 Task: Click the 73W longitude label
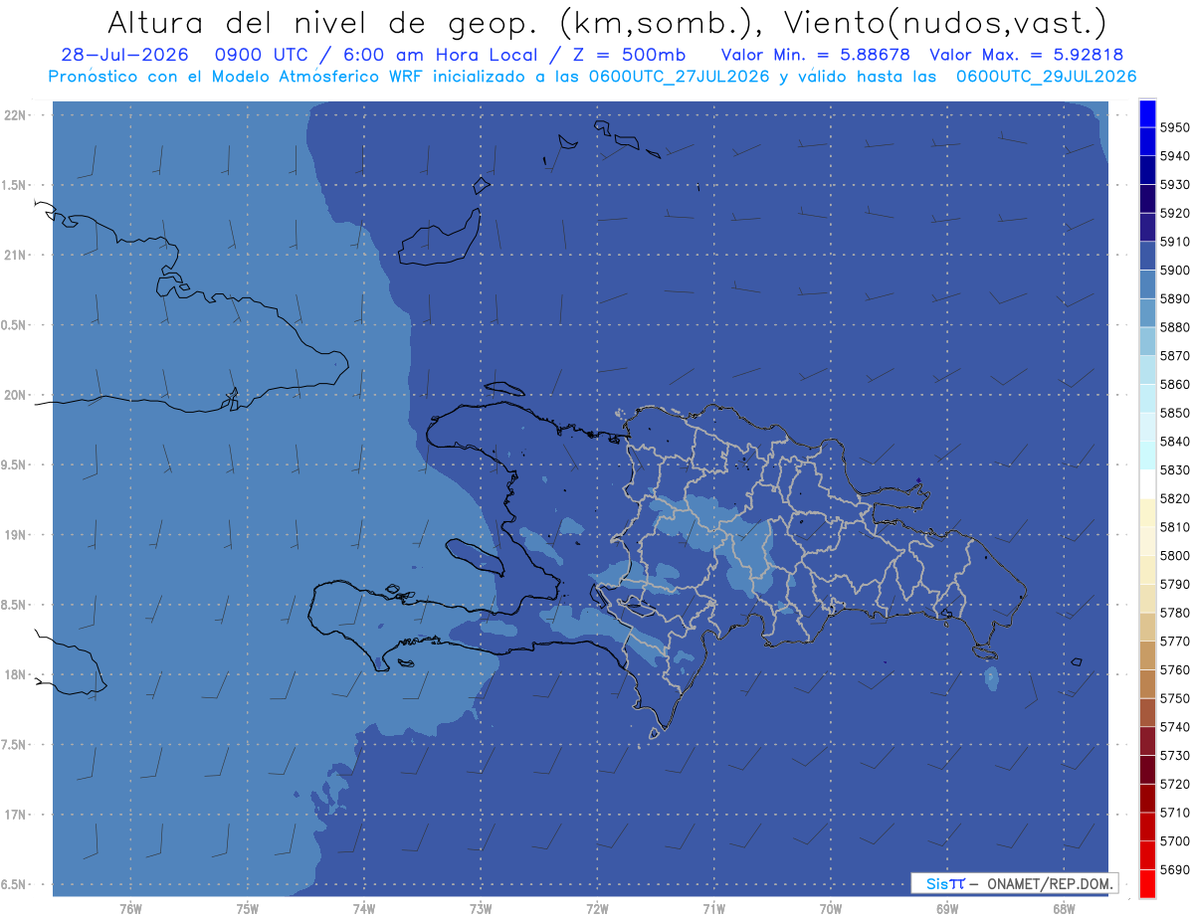pyautogui.click(x=480, y=908)
